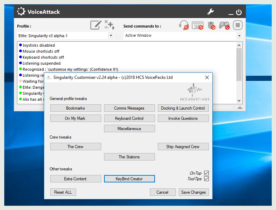This screenshot has width=276, height=210.
Task: Open The Stations settings
Action: tap(129, 157)
